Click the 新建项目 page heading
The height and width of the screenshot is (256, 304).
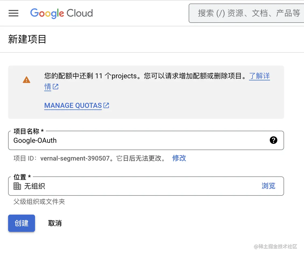pos(27,39)
